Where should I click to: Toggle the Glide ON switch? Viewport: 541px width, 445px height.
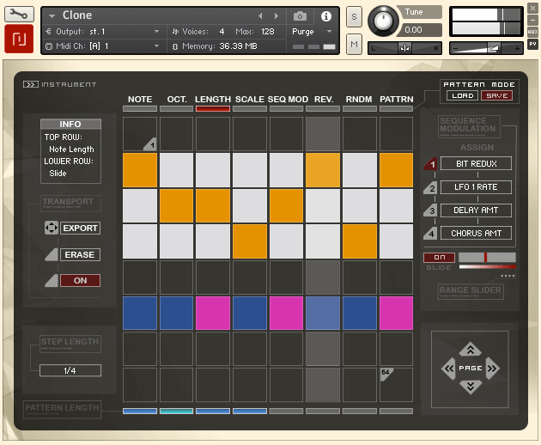(x=439, y=257)
